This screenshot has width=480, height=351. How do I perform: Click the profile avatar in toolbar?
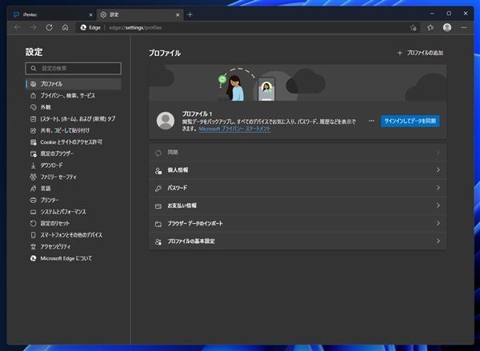[446, 27]
